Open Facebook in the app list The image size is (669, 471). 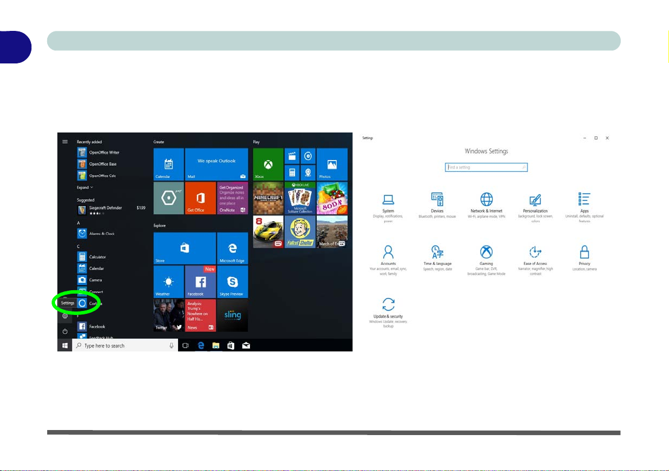(92, 326)
